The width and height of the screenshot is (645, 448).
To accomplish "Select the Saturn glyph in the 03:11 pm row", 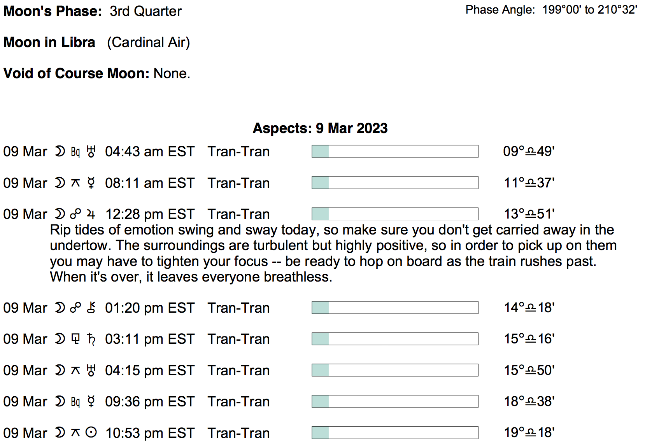I will [91, 339].
